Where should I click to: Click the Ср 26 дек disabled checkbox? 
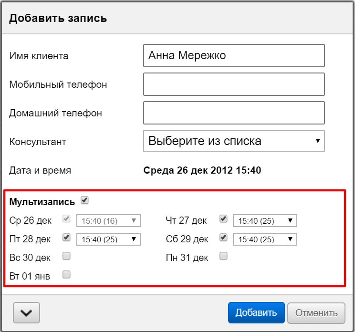67,219
